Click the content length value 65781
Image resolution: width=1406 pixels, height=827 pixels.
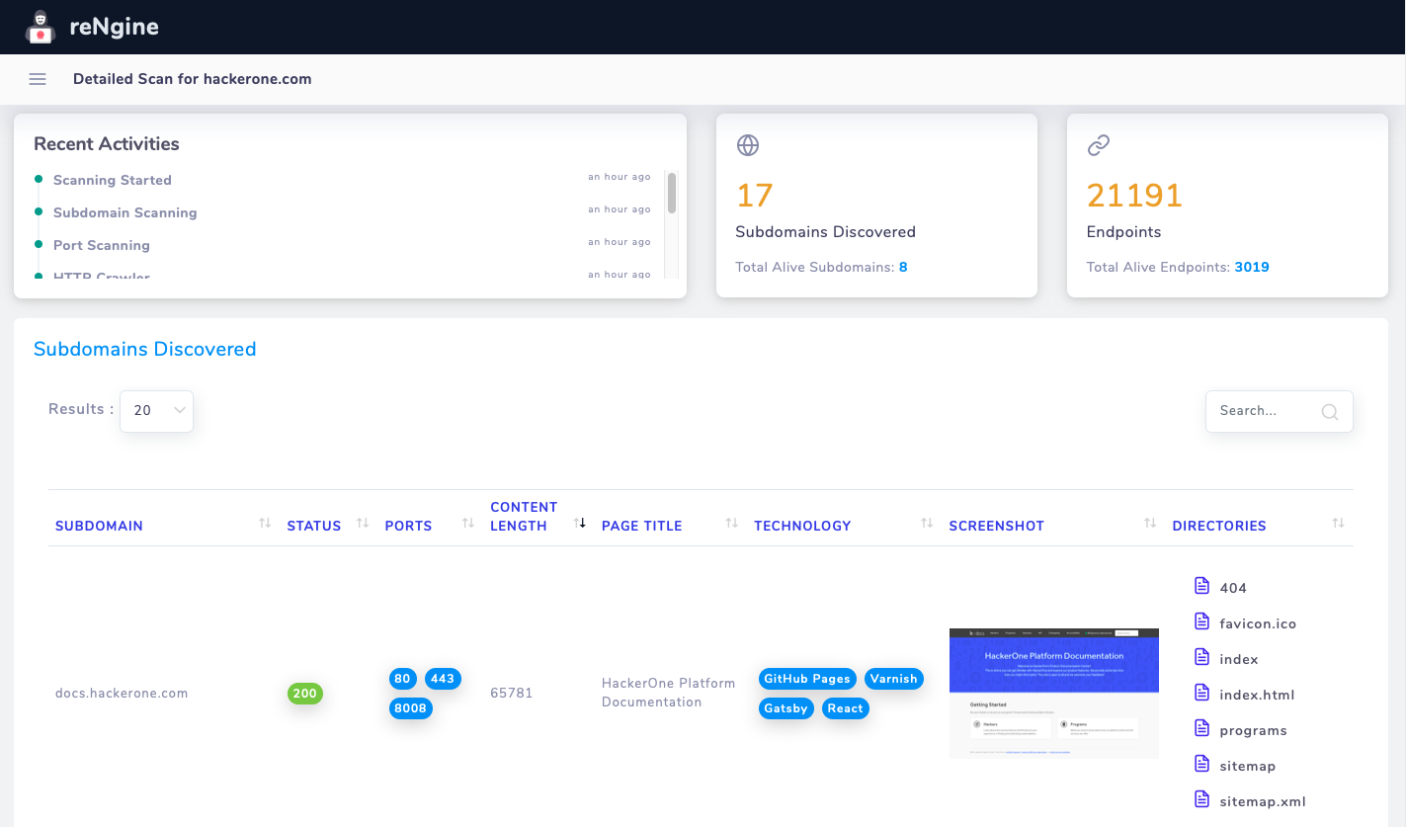pyautogui.click(x=512, y=694)
